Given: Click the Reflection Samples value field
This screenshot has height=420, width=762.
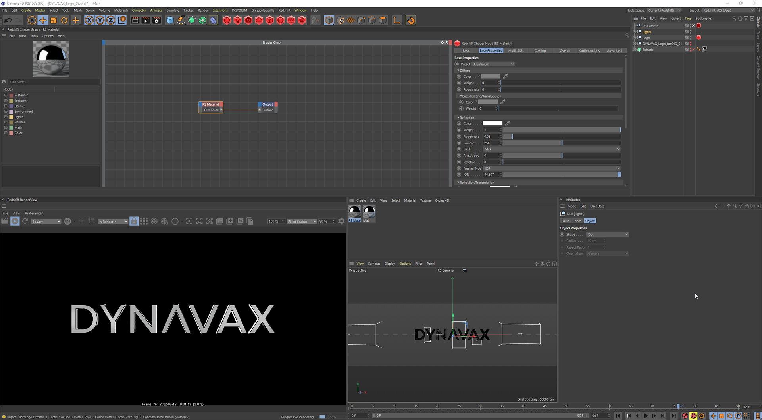Looking at the screenshot, I should 493,143.
